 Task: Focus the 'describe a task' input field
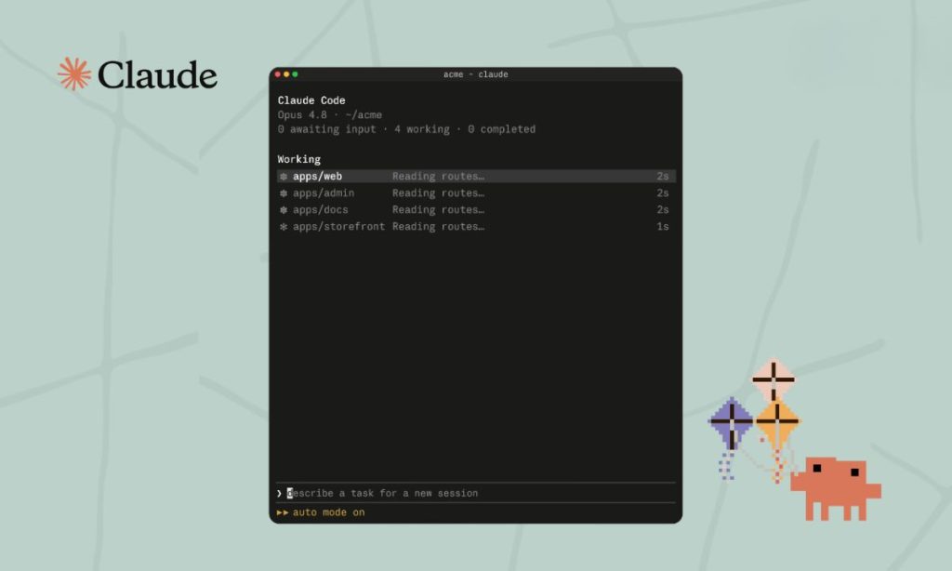[476, 493]
